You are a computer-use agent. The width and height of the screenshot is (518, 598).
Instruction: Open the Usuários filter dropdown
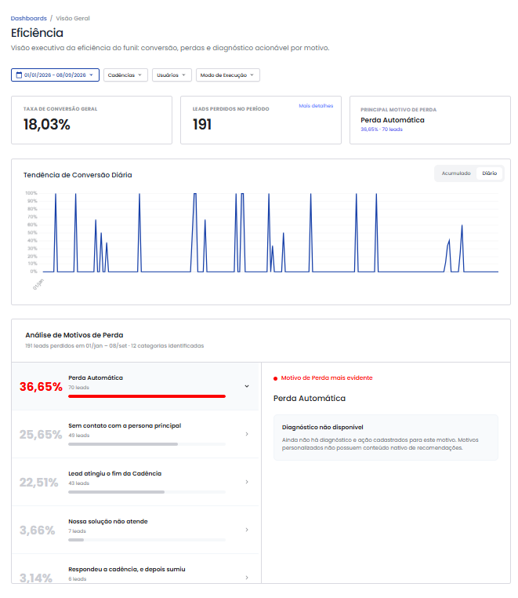point(172,75)
